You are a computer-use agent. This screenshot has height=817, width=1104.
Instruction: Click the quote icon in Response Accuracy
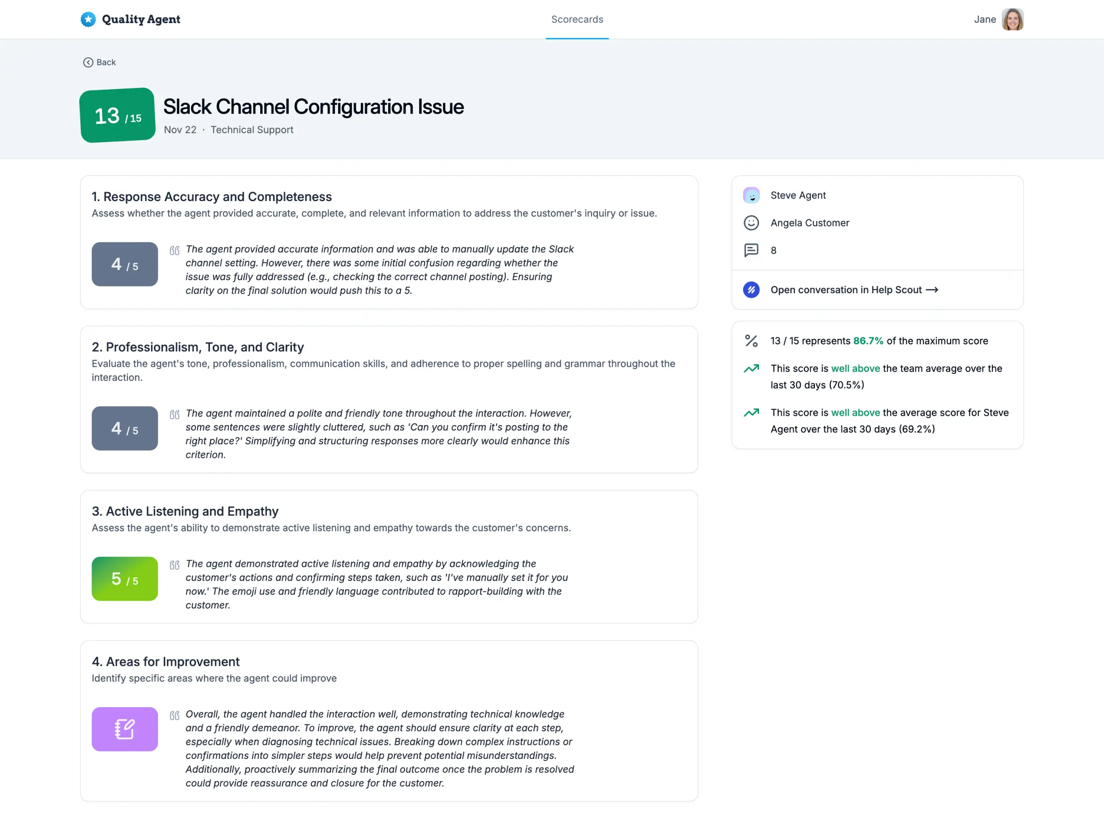click(175, 250)
